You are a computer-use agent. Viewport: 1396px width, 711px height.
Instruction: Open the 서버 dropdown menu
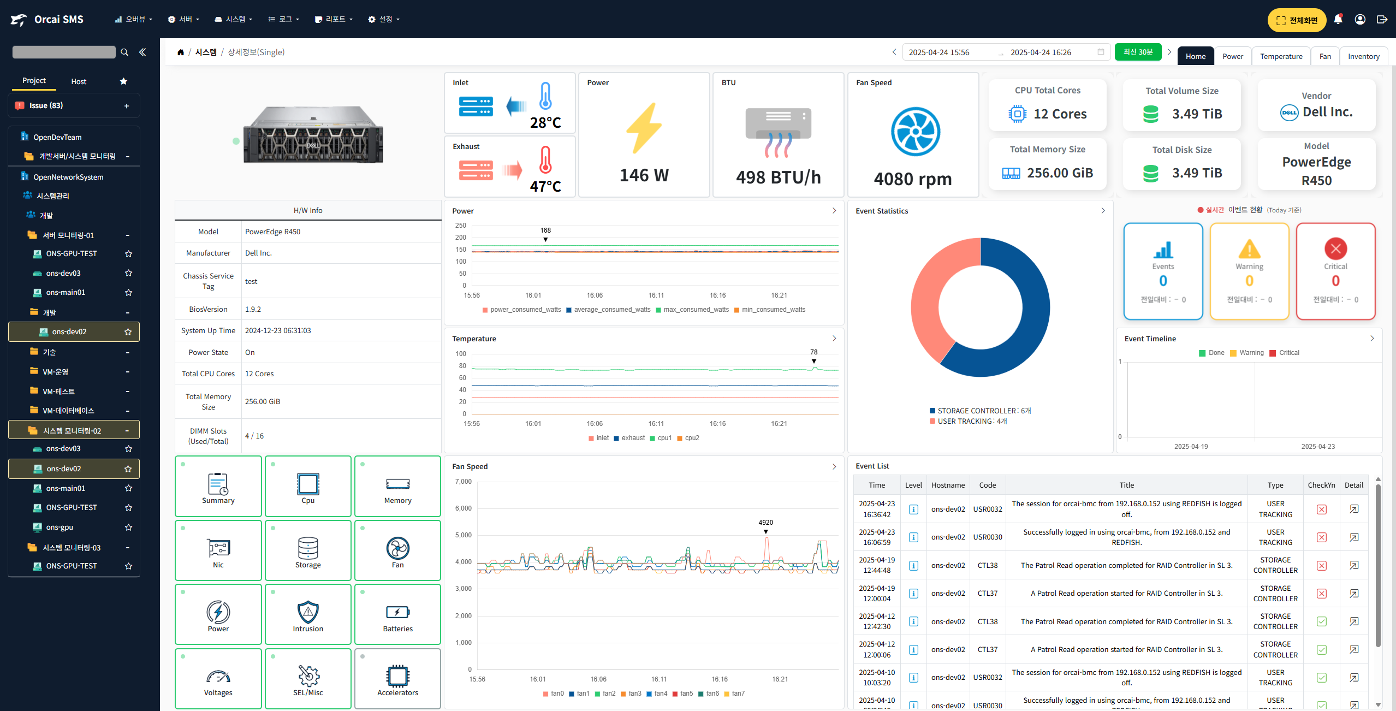(x=183, y=19)
